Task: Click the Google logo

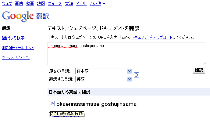Action: [x=18, y=16]
